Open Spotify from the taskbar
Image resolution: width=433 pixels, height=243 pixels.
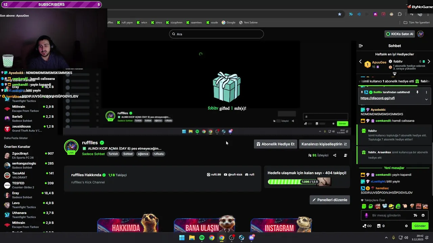[202, 238]
